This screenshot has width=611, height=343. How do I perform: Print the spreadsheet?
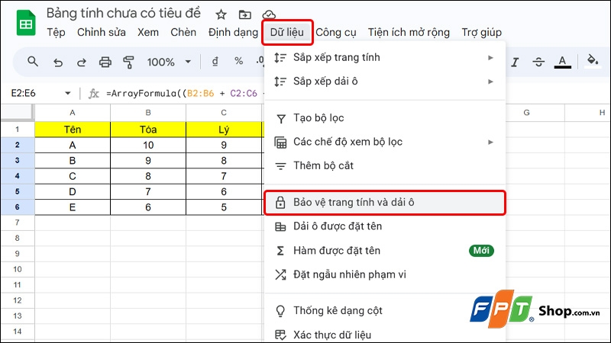(x=105, y=62)
